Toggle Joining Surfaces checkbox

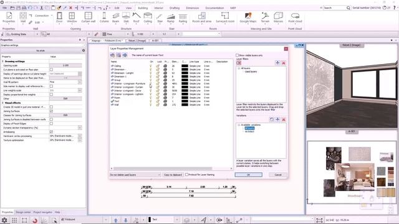(x=51, y=111)
